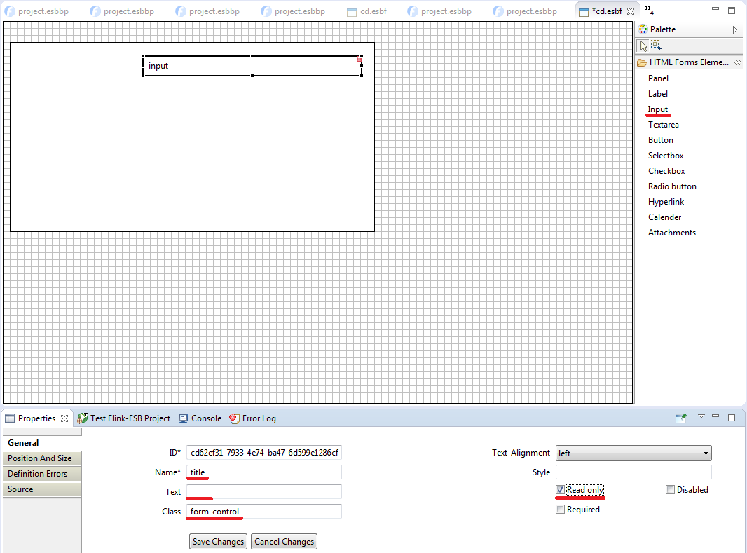Open the Position And Size section
Screen dimensions: 747x553
click(40, 458)
